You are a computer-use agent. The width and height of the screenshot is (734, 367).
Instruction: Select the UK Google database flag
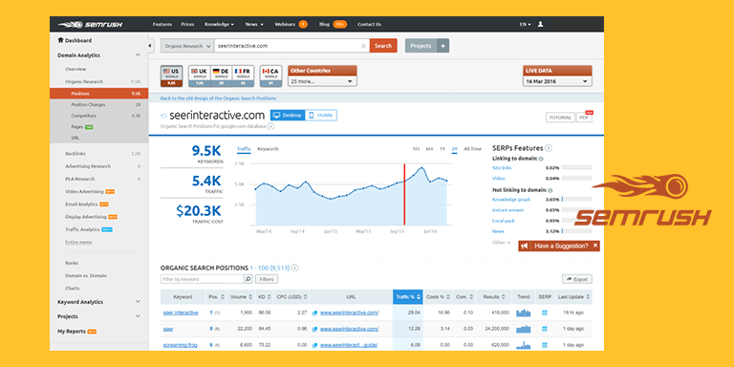[x=200, y=76]
